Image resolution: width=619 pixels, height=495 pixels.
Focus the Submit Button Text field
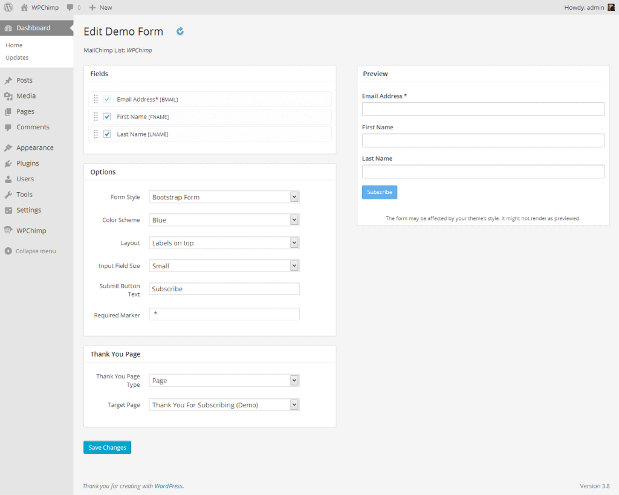point(224,288)
